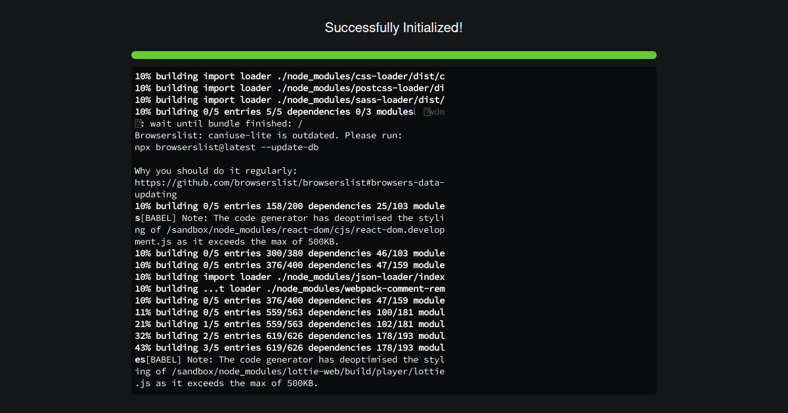Click the json-loader building log line
The image size is (788, 413).
(290, 277)
